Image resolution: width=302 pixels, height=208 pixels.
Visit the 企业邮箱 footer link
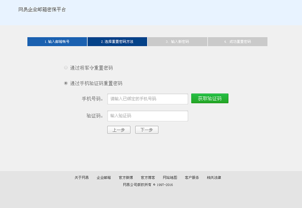tap(104, 177)
